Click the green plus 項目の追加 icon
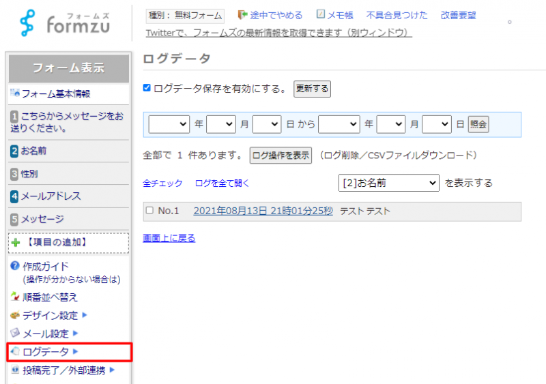Image resolution: width=546 pixels, height=384 pixels. [x=16, y=242]
